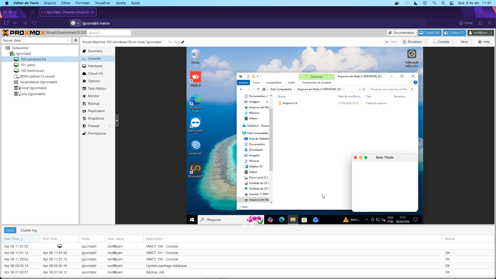Open macOS Control Center toggles

point(452,3)
